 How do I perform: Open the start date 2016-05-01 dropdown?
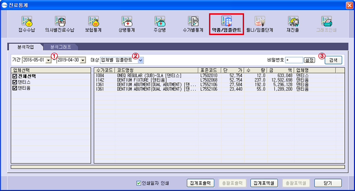tap(48, 60)
